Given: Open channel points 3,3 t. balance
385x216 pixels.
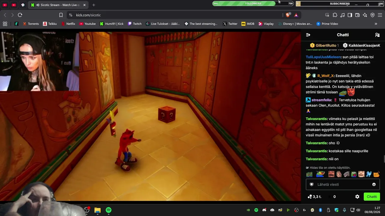Looking at the screenshot, I should coord(315,197).
